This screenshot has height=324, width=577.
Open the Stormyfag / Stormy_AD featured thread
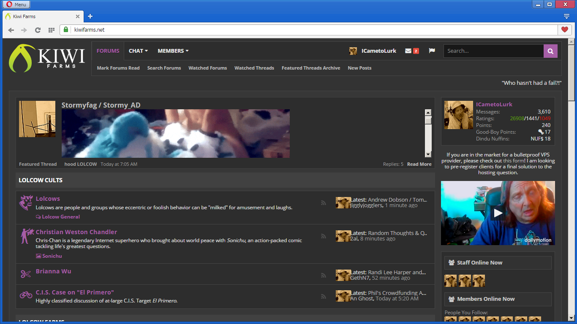[x=101, y=105]
